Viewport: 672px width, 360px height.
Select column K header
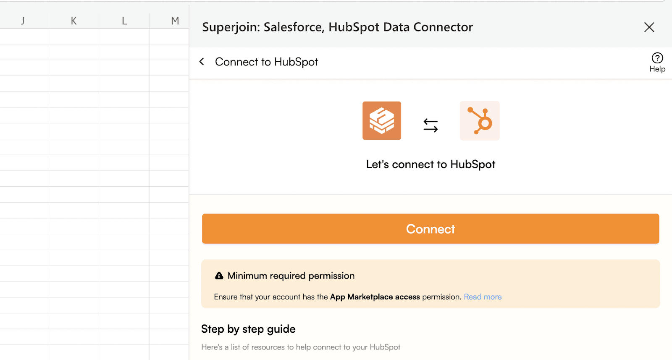coord(73,21)
